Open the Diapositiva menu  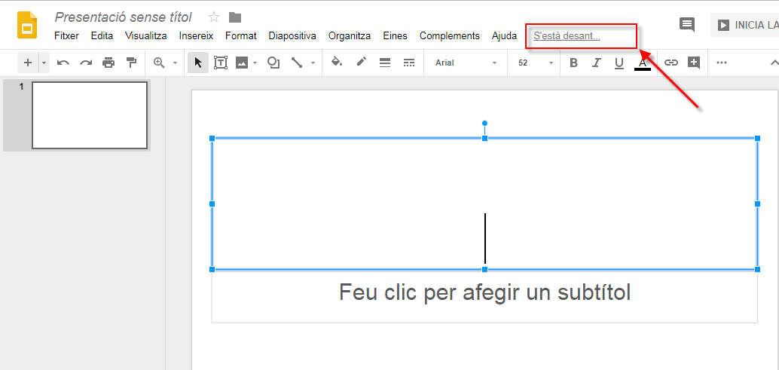292,35
